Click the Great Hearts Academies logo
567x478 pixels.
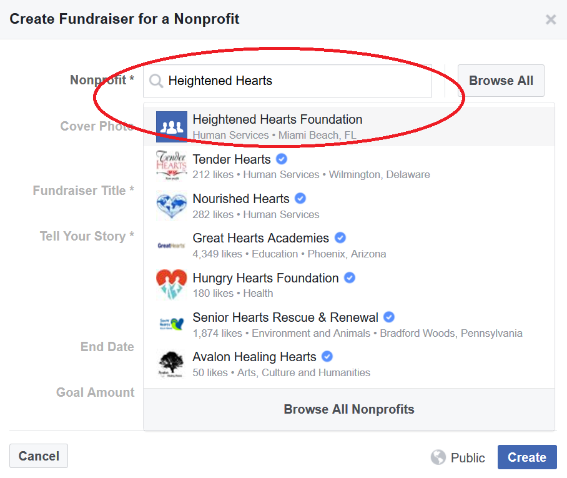coord(171,246)
